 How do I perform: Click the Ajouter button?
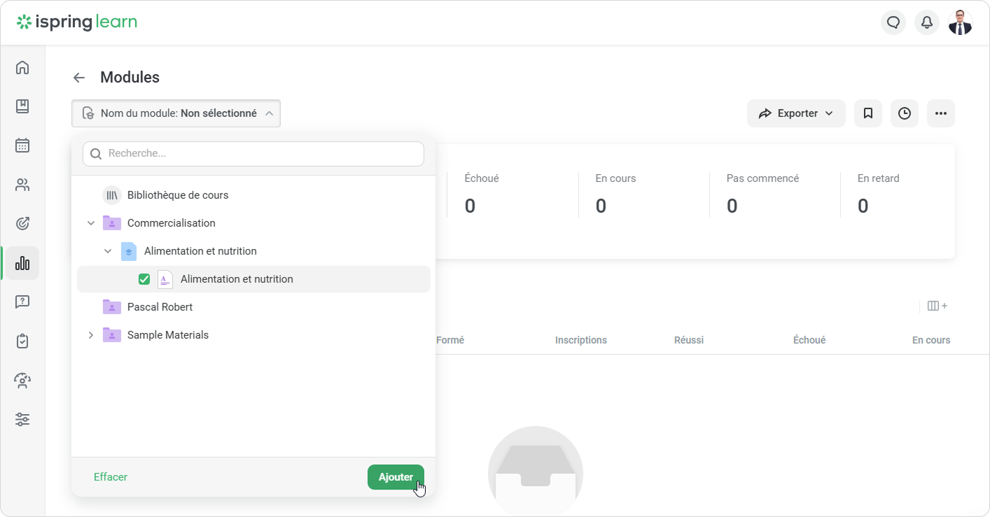[x=396, y=477]
